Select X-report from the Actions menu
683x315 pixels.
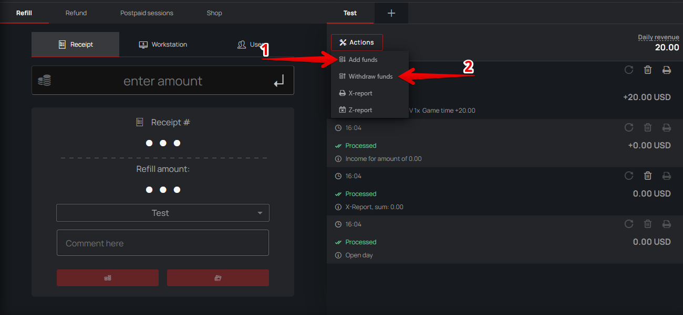point(360,93)
